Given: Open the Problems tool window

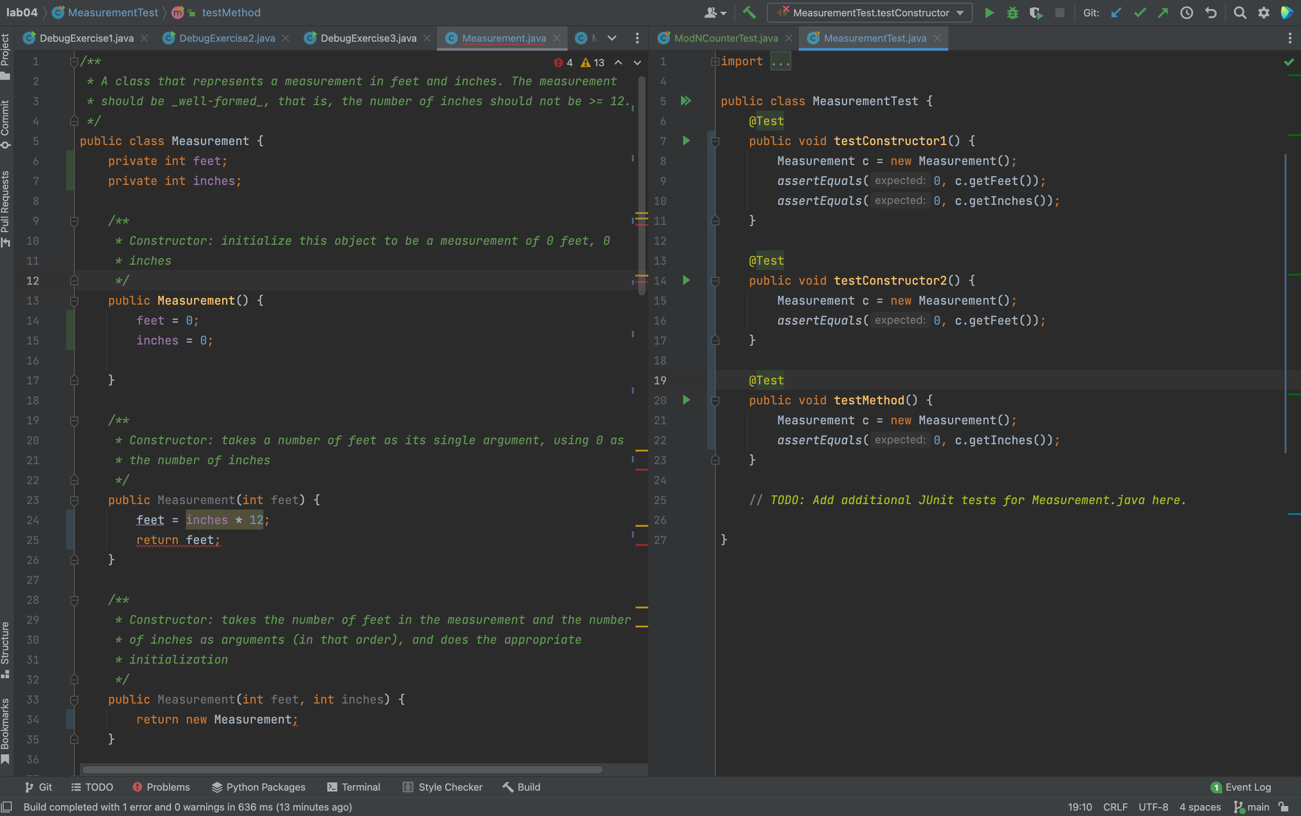Looking at the screenshot, I should pos(161,787).
